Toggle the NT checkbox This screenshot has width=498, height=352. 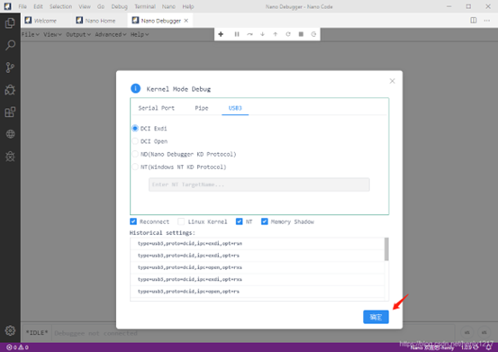(240, 221)
